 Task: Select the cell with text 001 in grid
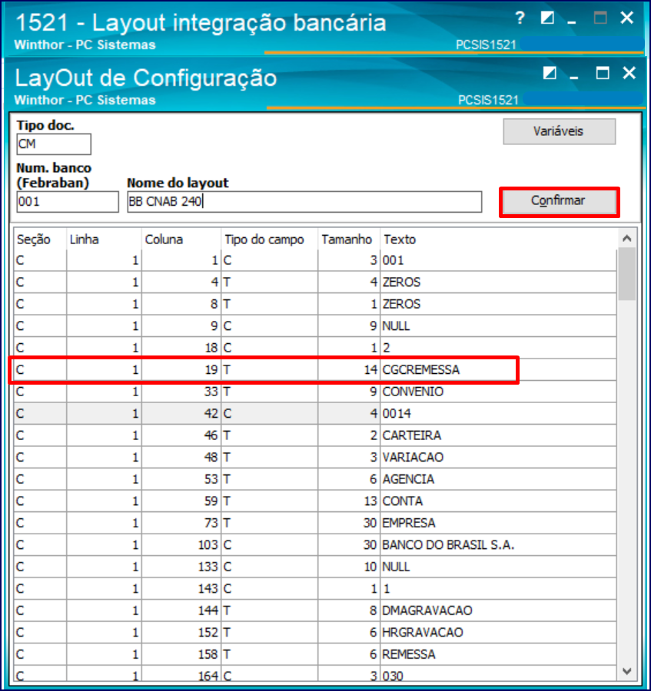click(x=498, y=260)
